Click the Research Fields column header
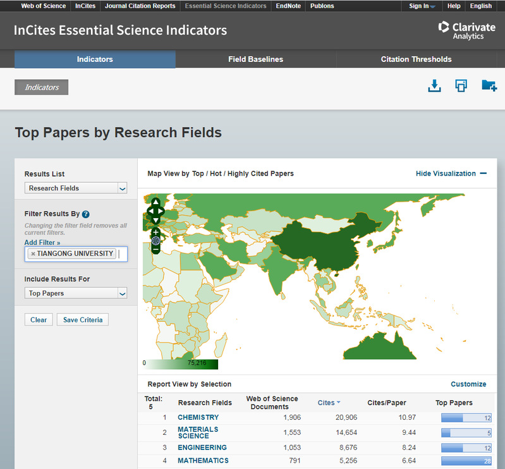The width and height of the screenshot is (505, 469). [x=205, y=403]
